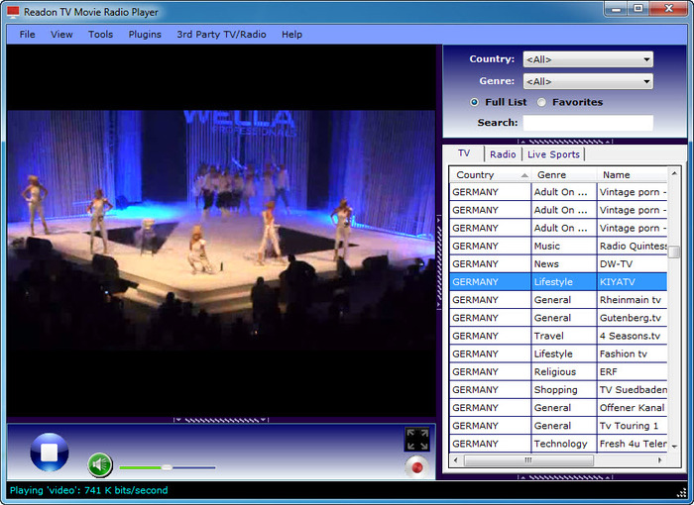The width and height of the screenshot is (694, 505).
Task: Close the Readon TV window
Action: click(669, 8)
